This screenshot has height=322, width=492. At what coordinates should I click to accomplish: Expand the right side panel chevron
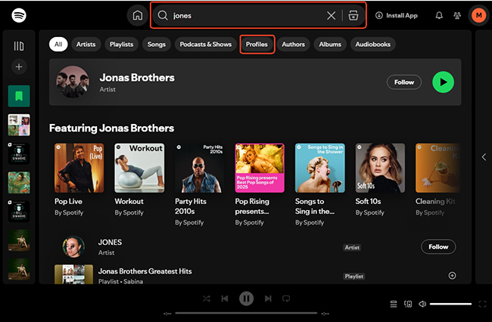coord(484,157)
